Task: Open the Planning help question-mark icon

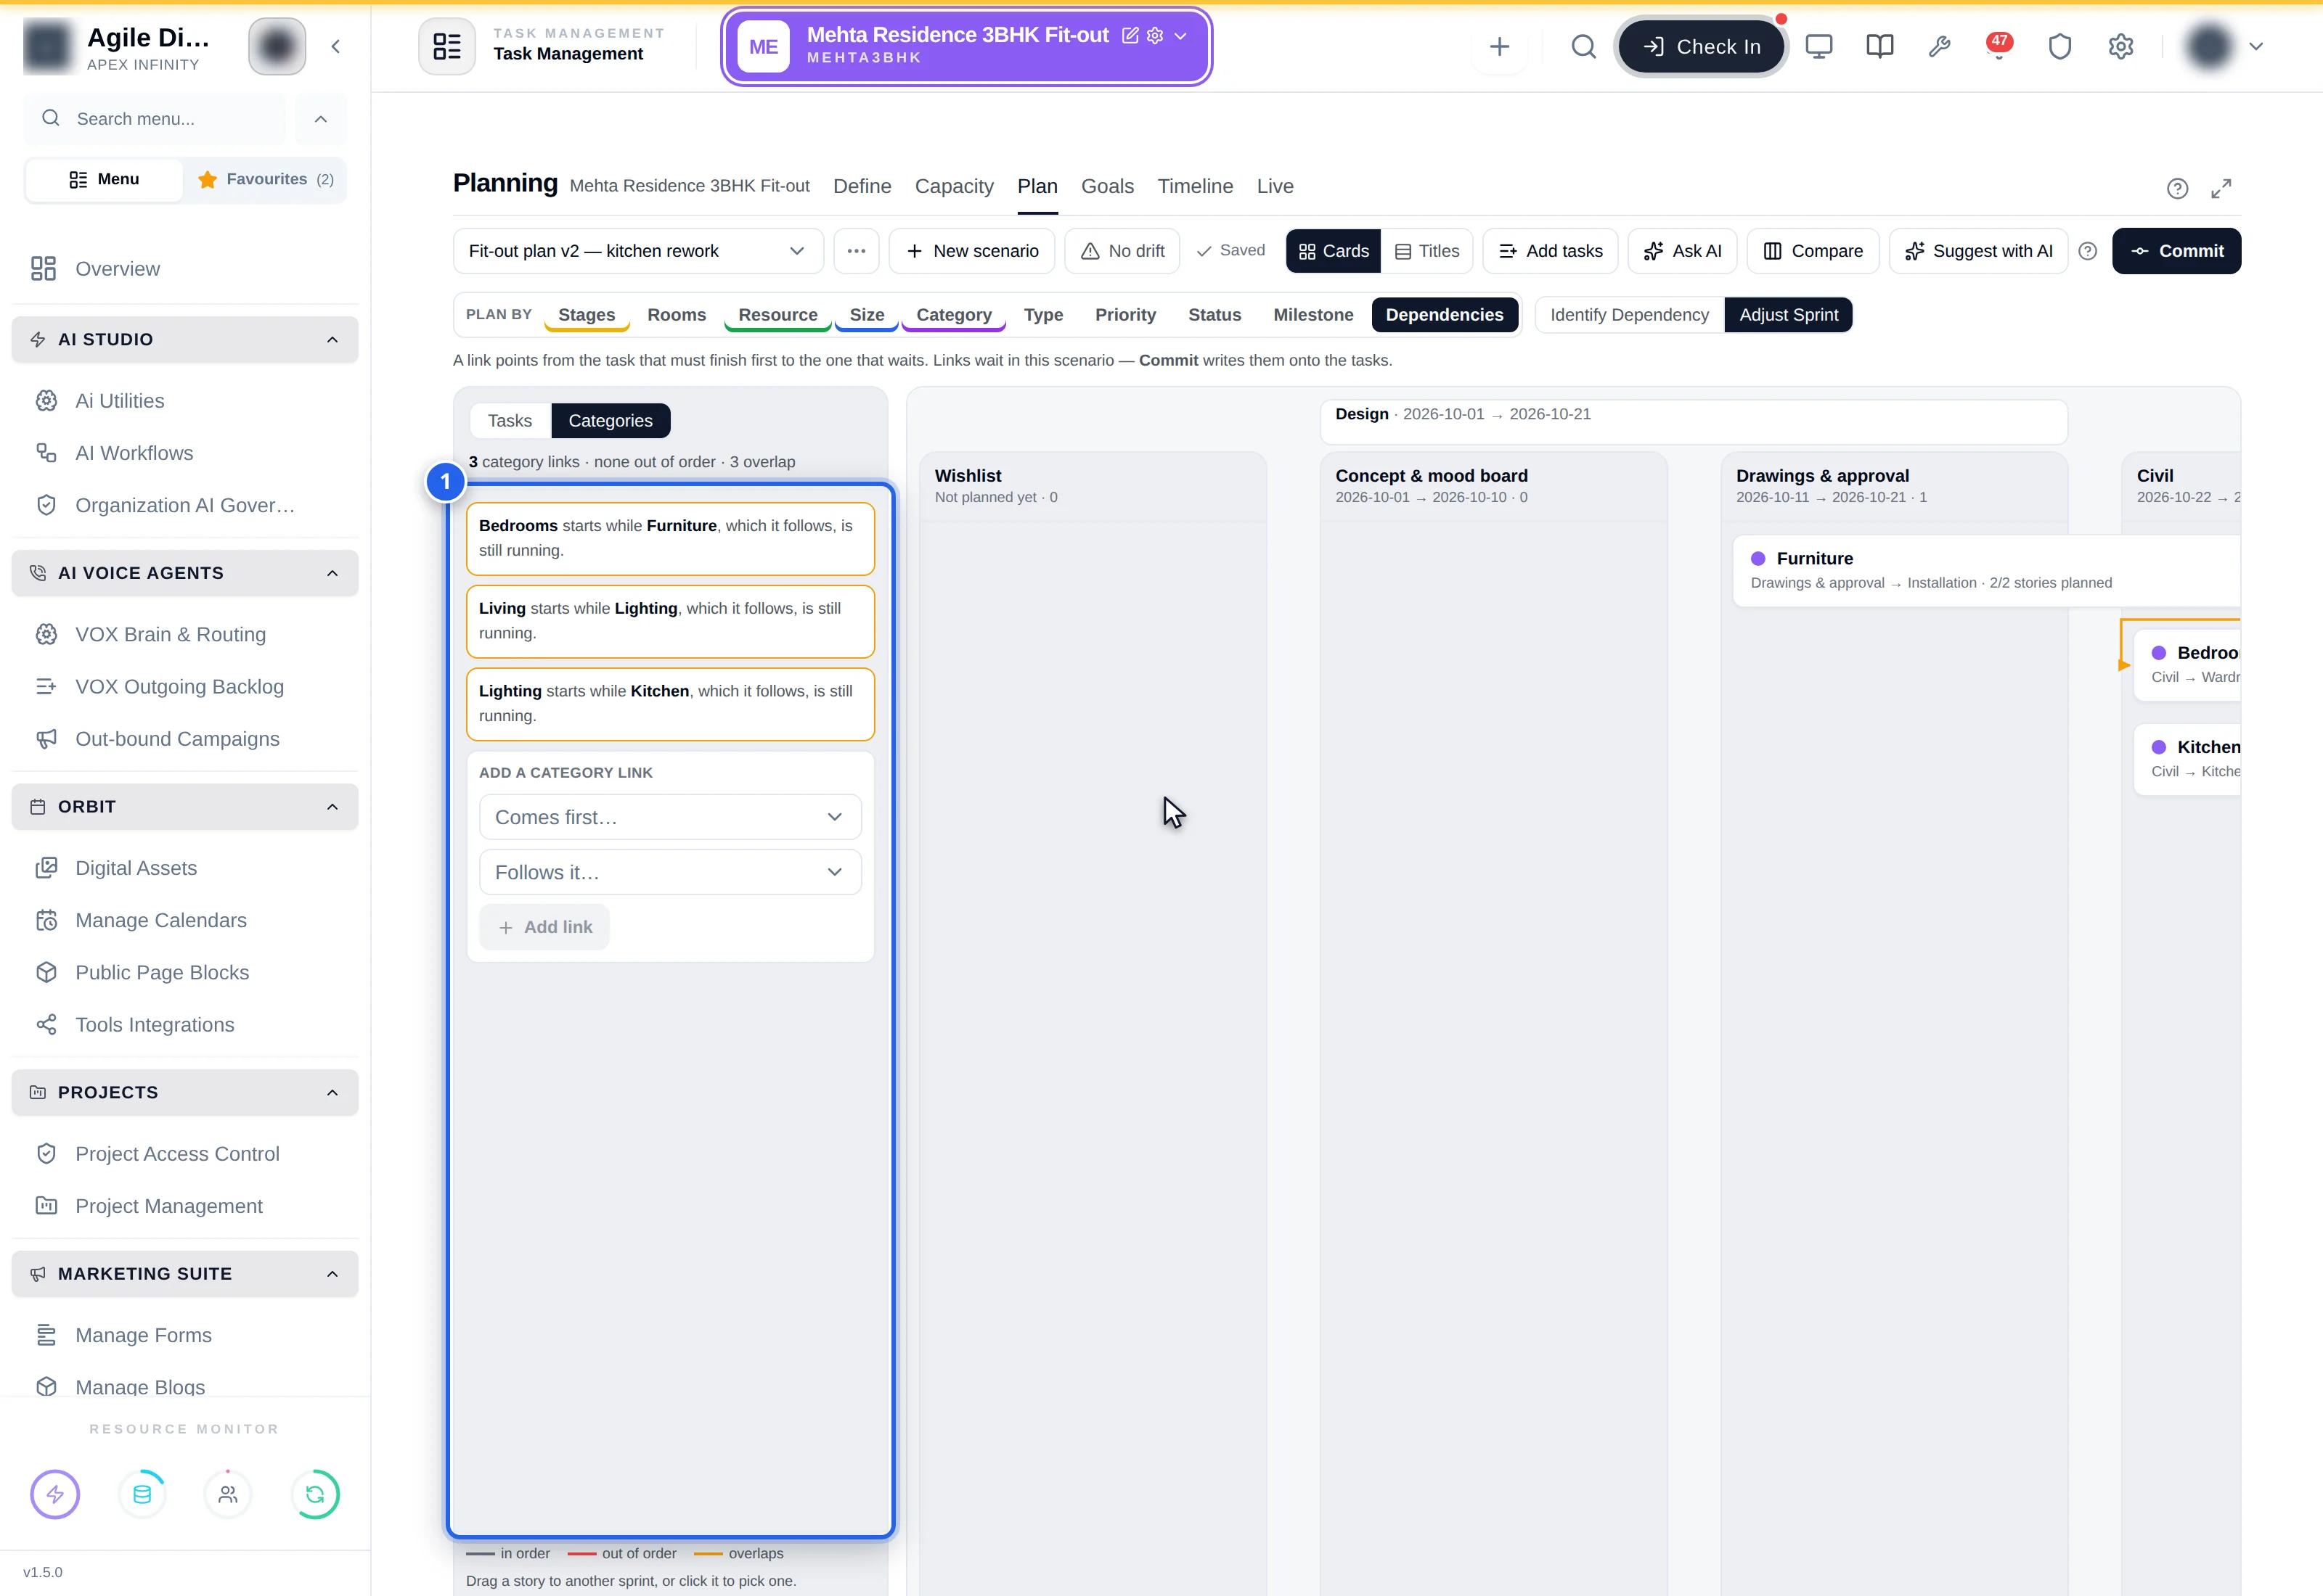Action: [2177, 188]
